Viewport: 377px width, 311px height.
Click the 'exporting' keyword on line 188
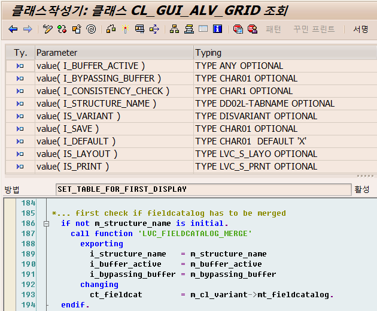click(102, 244)
